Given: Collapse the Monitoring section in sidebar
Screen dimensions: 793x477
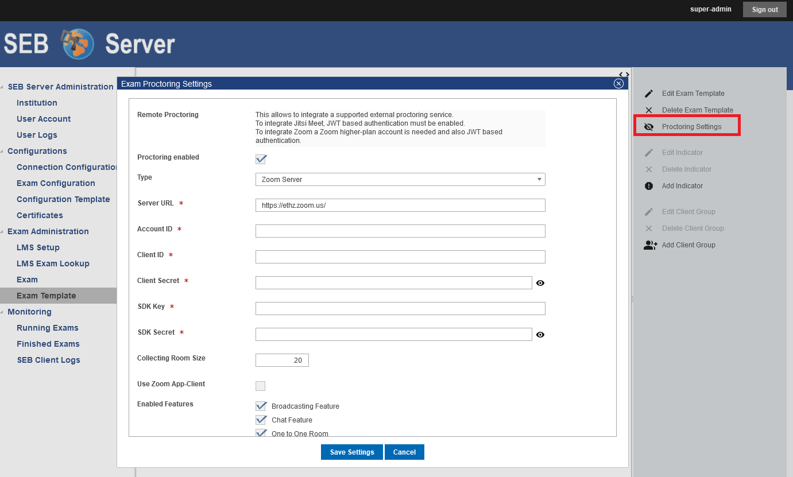Looking at the screenshot, I should pos(2,312).
